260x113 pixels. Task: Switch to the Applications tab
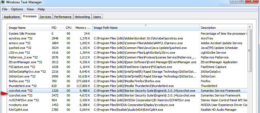(x=12, y=17)
